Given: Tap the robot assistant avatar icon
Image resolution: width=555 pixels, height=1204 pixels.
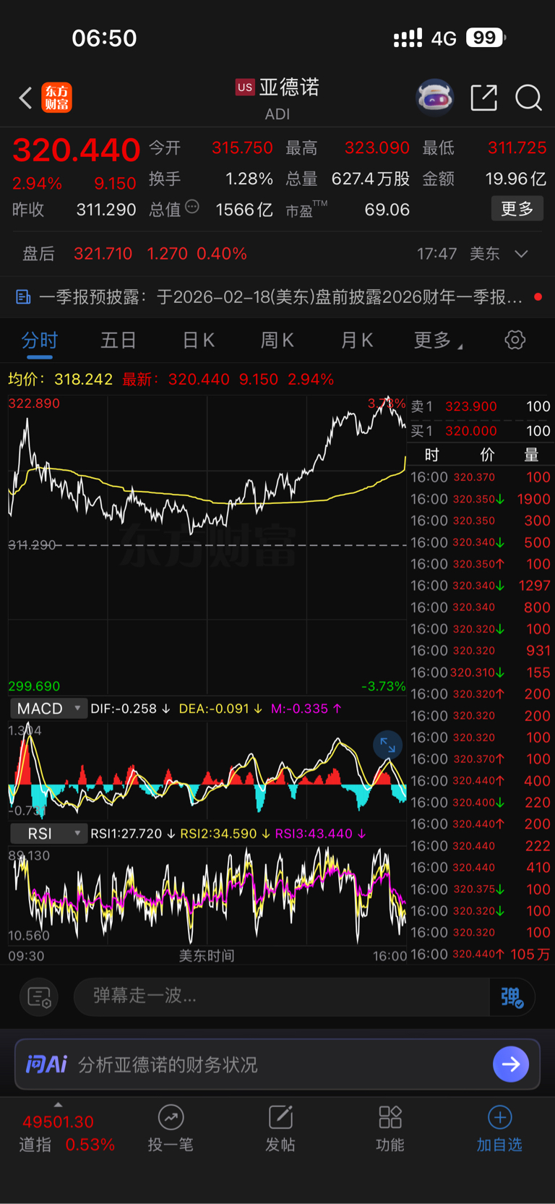Looking at the screenshot, I should [434, 97].
